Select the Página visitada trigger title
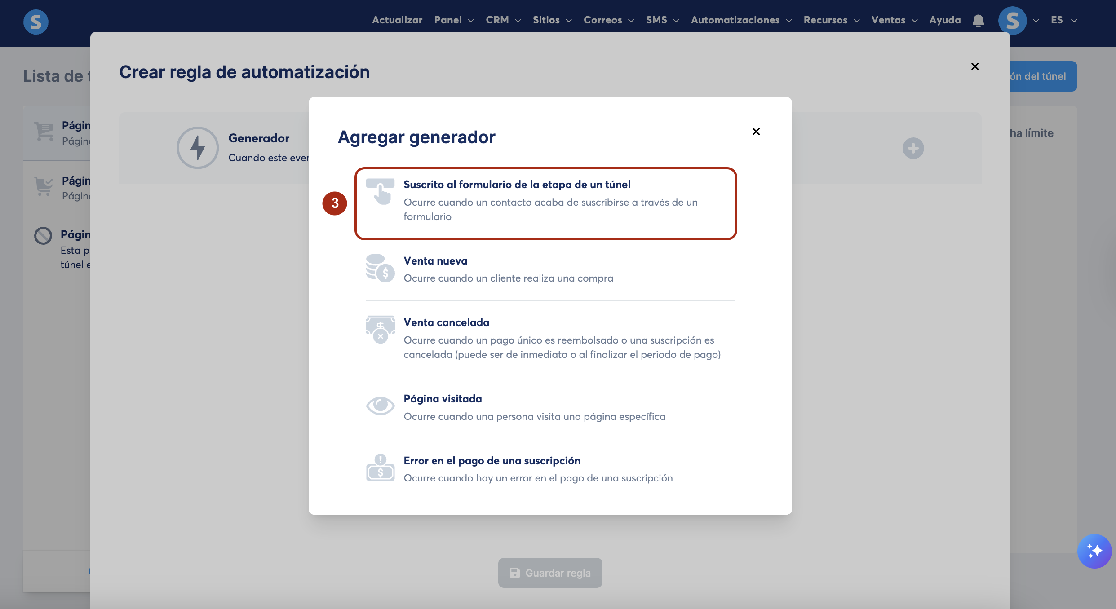This screenshot has width=1116, height=609. tap(443, 399)
